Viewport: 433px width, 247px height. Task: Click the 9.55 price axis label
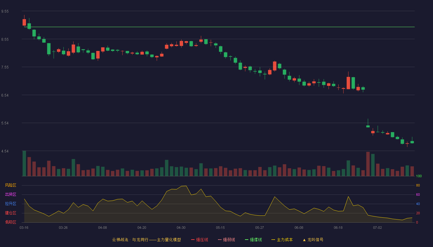[5, 11]
